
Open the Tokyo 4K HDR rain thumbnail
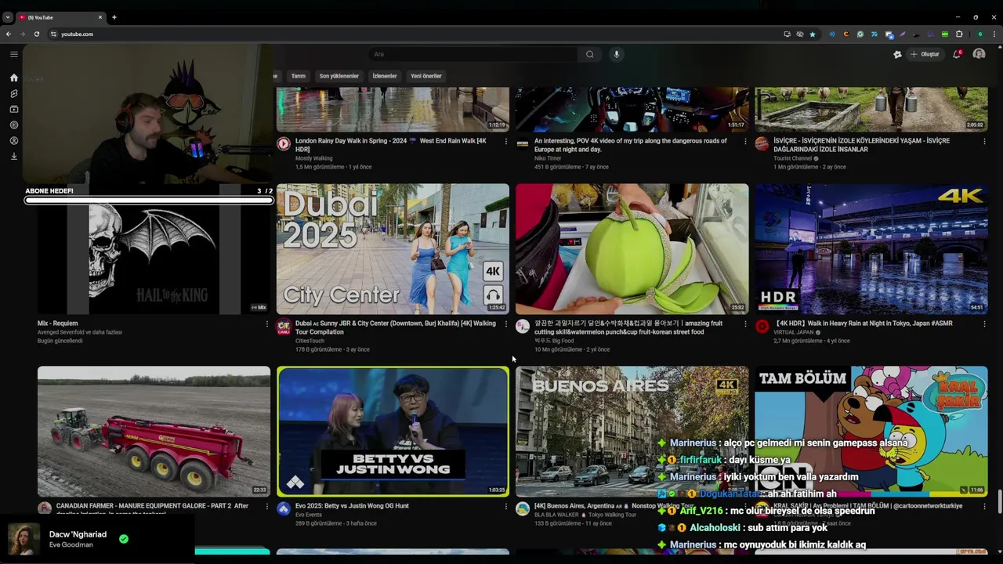[871, 249]
